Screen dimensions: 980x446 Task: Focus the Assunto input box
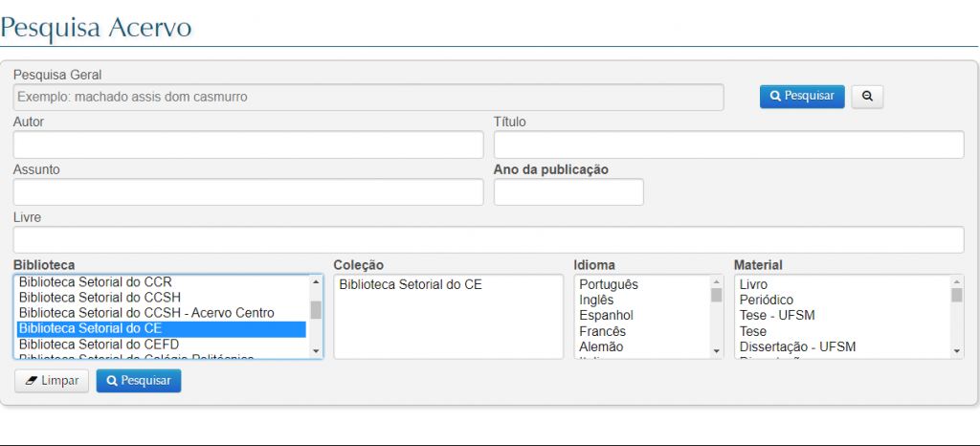click(x=248, y=192)
